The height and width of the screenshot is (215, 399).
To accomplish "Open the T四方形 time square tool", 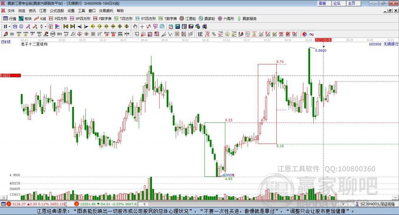I will pyautogui.click(x=124, y=19).
